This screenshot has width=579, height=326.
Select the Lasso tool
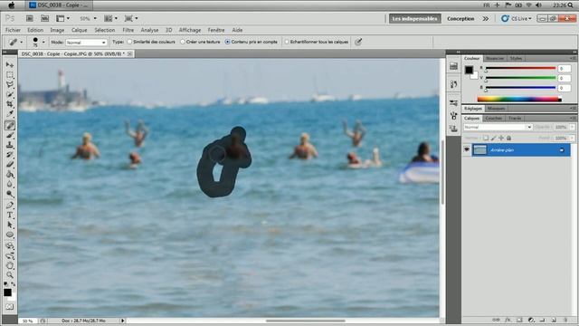point(10,84)
